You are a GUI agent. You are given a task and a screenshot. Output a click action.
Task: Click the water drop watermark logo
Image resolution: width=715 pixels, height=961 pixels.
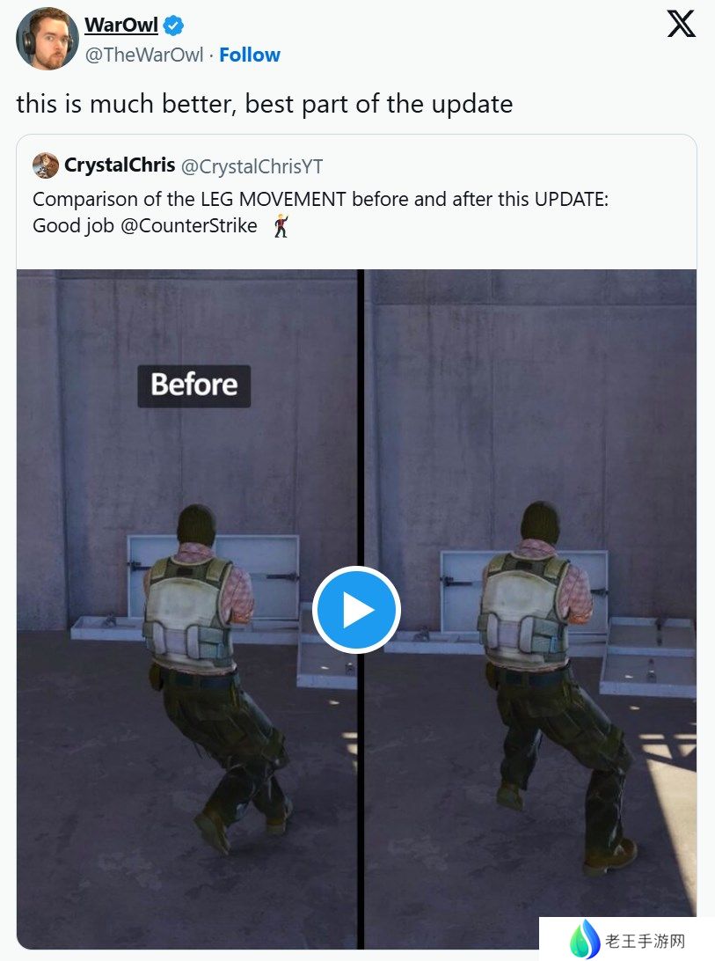pyautogui.click(x=585, y=938)
